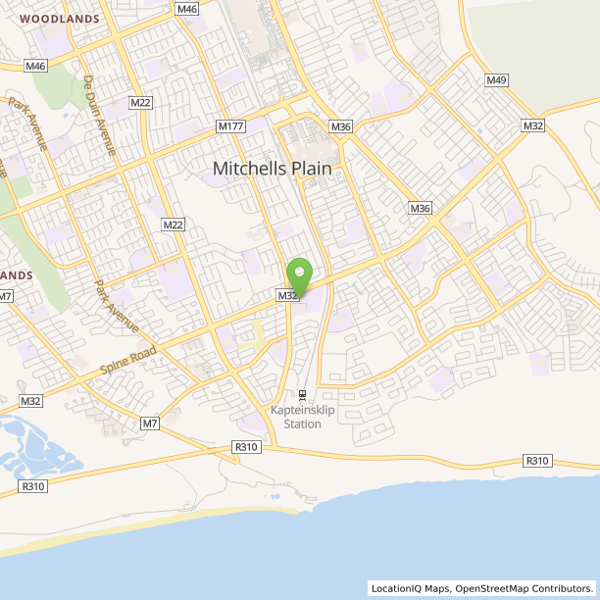The width and height of the screenshot is (600, 600).
Task: Click the M49 road shield
Action: pyautogui.click(x=496, y=80)
